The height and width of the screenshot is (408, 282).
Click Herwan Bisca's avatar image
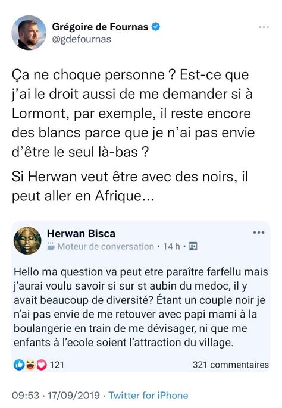[27, 240]
